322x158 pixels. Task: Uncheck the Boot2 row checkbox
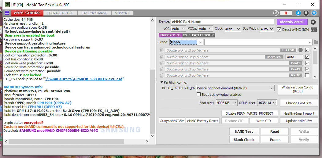pyautogui.click(x=307, y=69)
